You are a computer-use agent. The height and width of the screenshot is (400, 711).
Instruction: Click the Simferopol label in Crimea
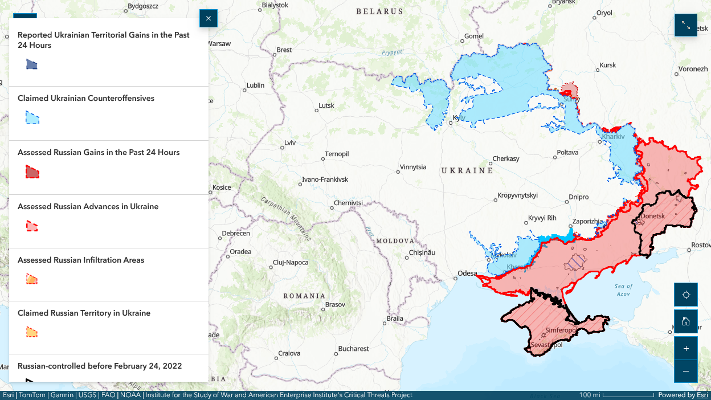tap(562, 330)
